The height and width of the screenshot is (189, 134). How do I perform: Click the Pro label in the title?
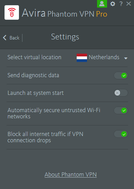(102, 14)
